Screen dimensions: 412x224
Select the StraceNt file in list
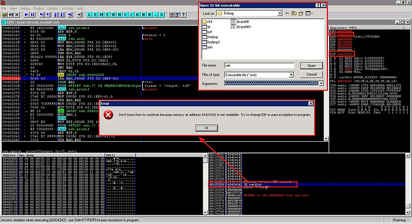(240, 22)
